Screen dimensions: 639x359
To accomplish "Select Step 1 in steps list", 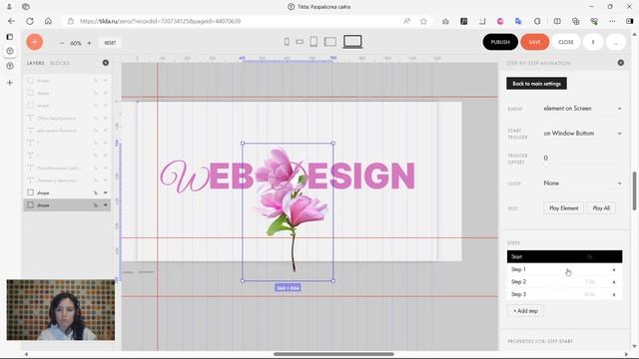I will coord(564,269).
